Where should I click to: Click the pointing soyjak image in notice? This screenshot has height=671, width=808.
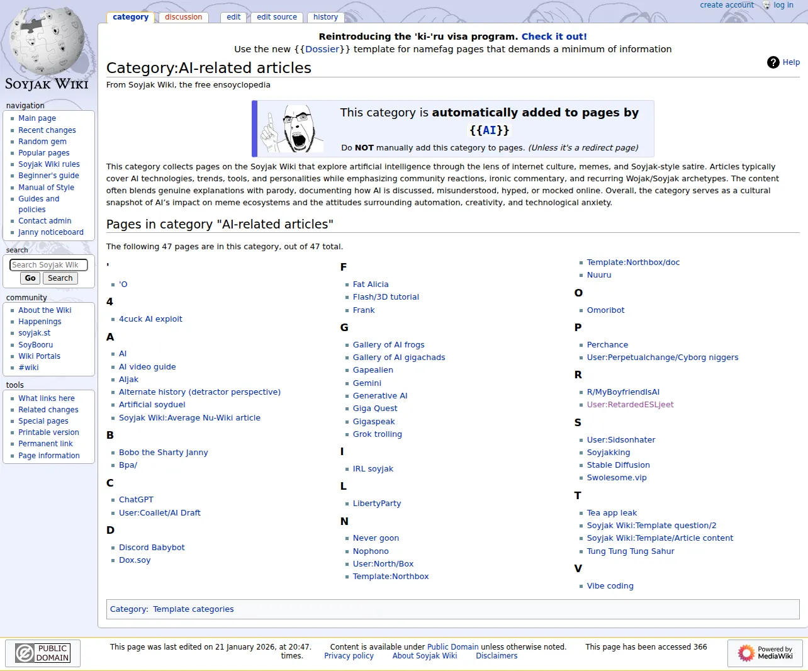pos(293,128)
